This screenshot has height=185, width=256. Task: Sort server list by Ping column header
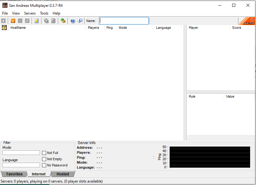tap(110, 28)
